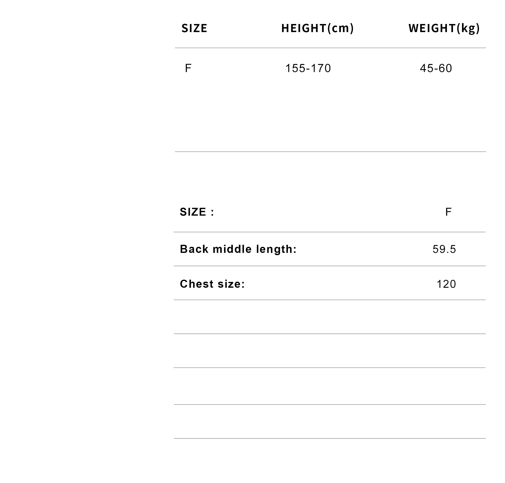Click the F value beside 'SIZE :'
The width and height of the screenshot is (505, 483).
448,212
